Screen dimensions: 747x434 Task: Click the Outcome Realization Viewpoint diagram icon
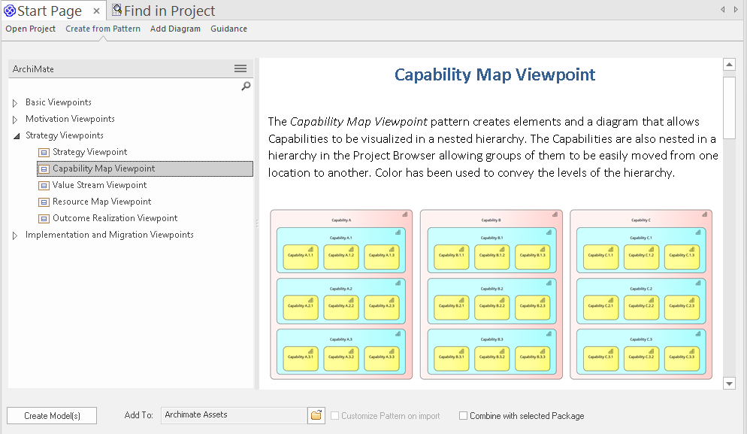44,218
